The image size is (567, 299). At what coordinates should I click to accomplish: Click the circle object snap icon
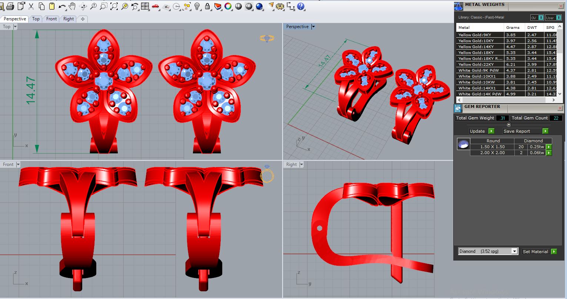(x=177, y=6)
